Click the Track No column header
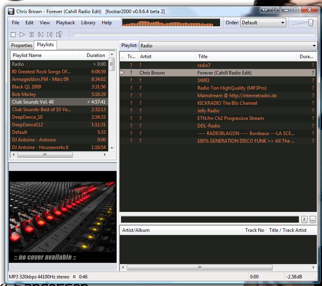Image resolution: width=322 pixels, height=286 pixels. [255, 230]
